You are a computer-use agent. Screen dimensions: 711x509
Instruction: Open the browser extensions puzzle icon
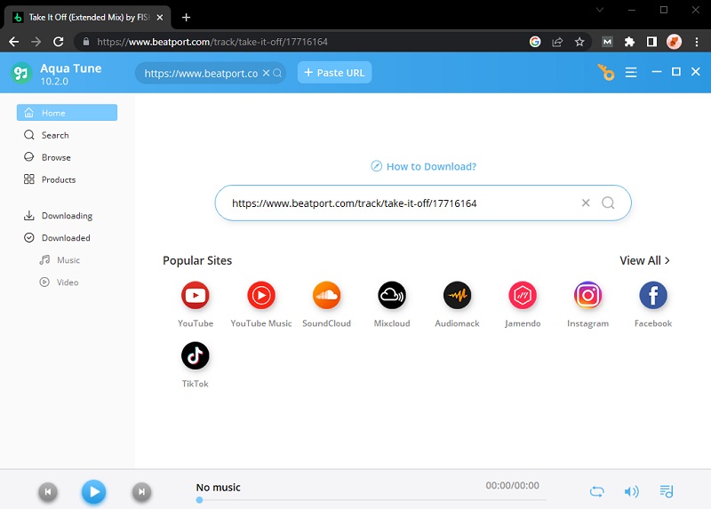point(629,42)
